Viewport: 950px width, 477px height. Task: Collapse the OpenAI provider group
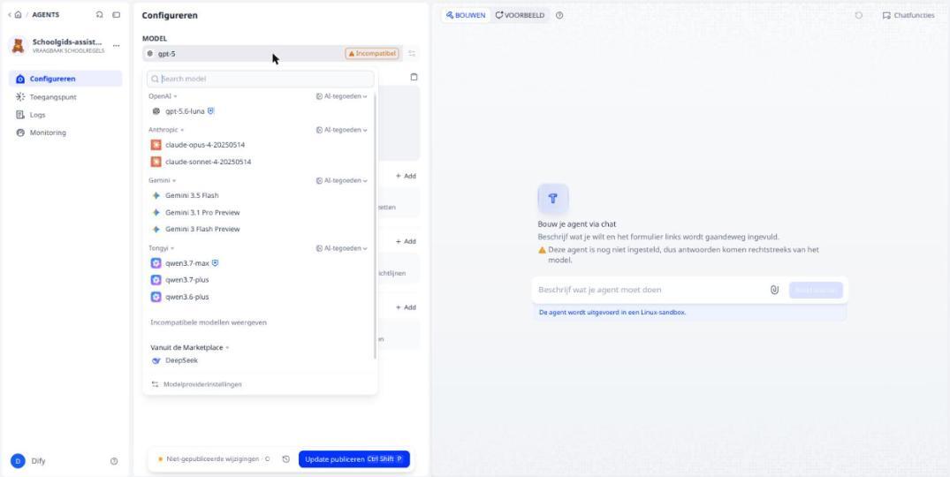point(163,95)
